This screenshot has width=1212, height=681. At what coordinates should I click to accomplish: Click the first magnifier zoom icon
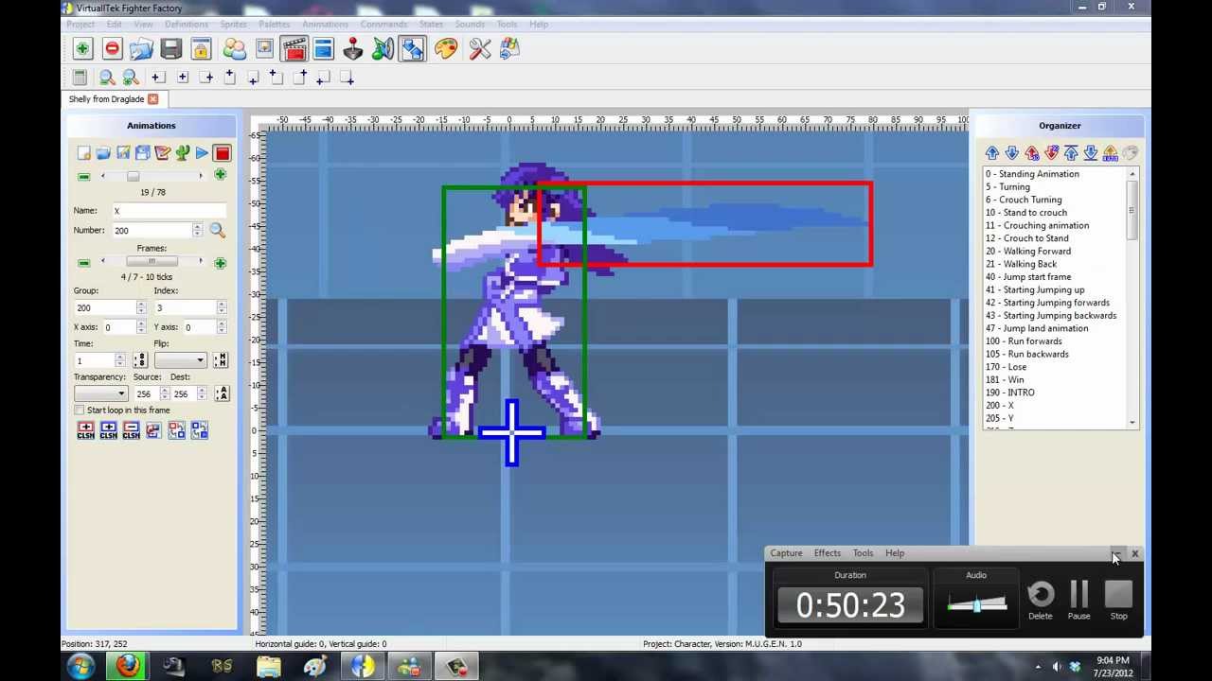pyautogui.click(x=107, y=78)
